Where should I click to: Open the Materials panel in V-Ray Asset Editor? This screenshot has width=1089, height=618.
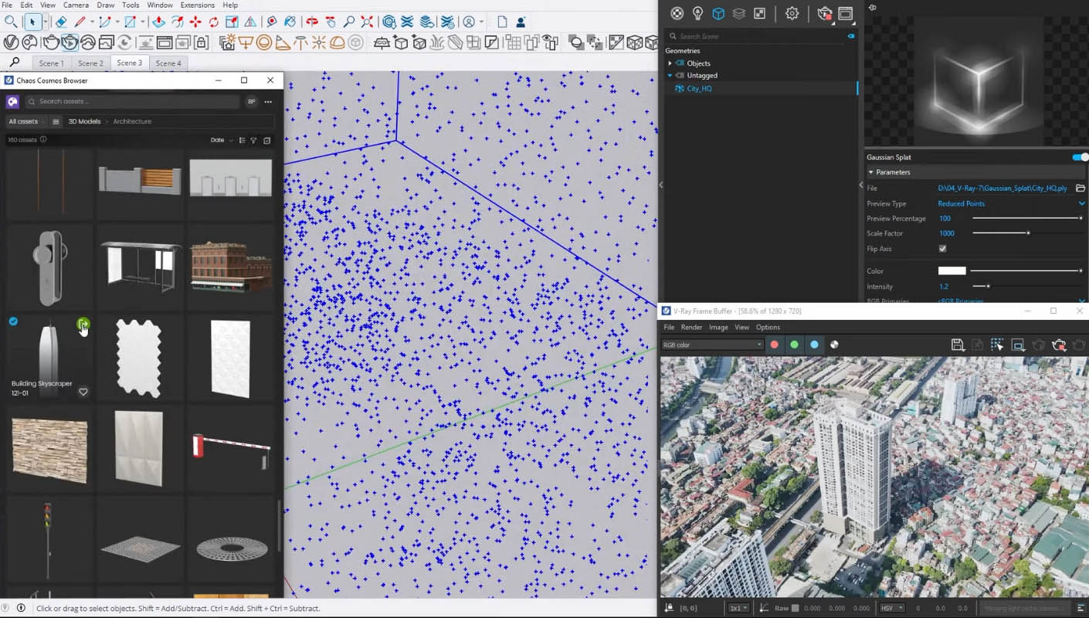tap(677, 13)
